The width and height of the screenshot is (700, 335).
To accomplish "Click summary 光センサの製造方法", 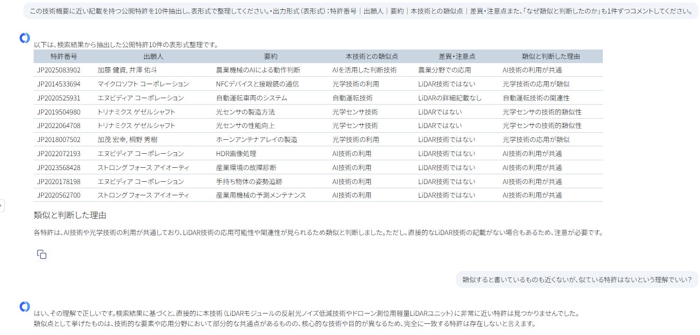I will [x=246, y=112].
